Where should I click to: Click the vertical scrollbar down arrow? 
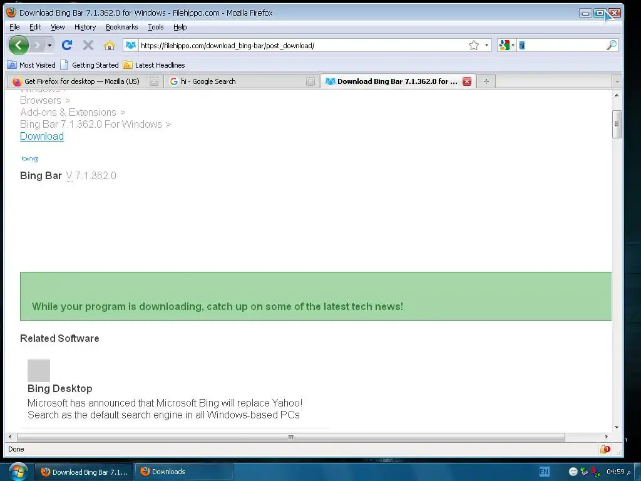click(617, 427)
